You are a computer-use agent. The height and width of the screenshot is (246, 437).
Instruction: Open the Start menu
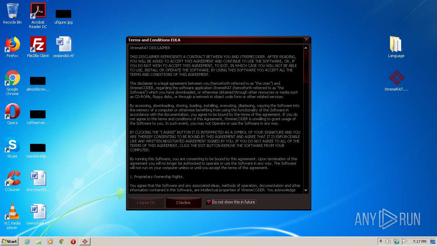[9, 242]
